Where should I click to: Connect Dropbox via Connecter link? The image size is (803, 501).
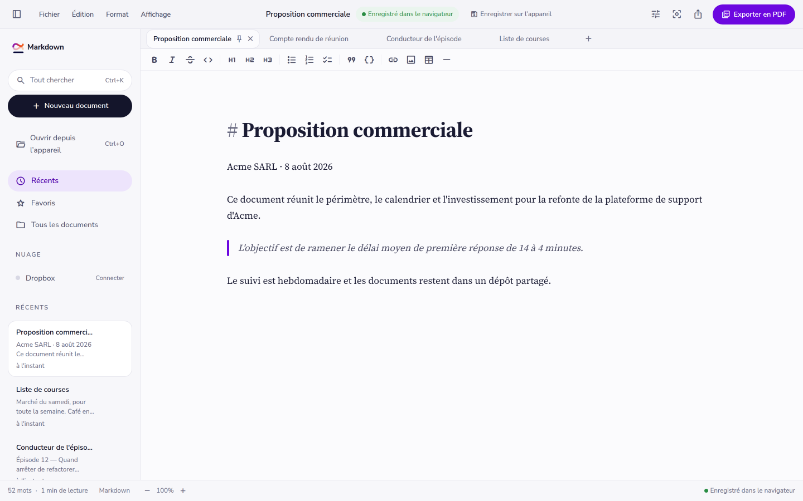[110, 278]
